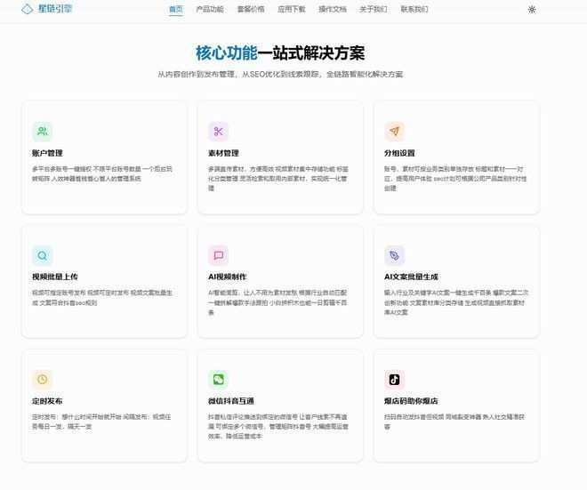Click the 素材管理 scissors icon
The width and height of the screenshot is (587, 490).
pos(218,132)
